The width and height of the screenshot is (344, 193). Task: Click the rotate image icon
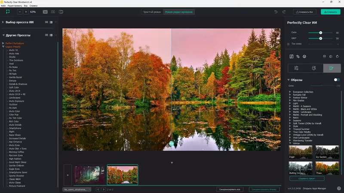click(x=337, y=57)
